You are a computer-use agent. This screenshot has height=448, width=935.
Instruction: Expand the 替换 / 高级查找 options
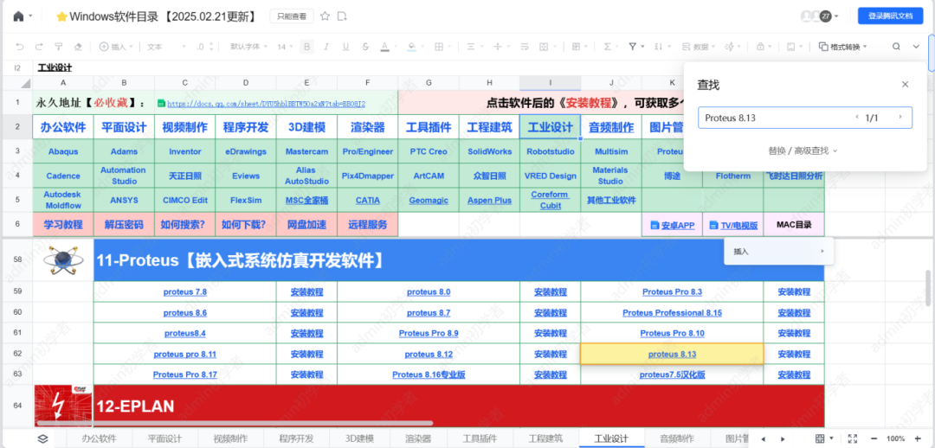point(803,150)
